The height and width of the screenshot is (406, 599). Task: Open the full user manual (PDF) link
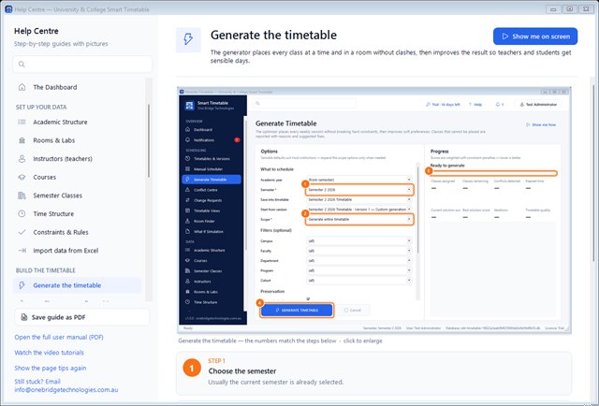click(59, 338)
